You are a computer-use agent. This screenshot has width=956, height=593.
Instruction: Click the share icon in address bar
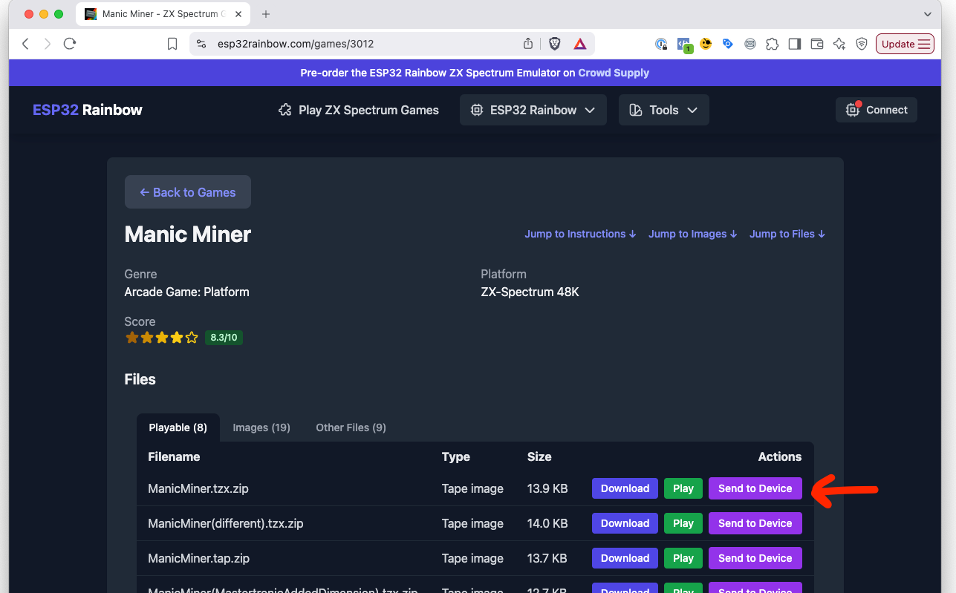pyautogui.click(x=528, y=44)
